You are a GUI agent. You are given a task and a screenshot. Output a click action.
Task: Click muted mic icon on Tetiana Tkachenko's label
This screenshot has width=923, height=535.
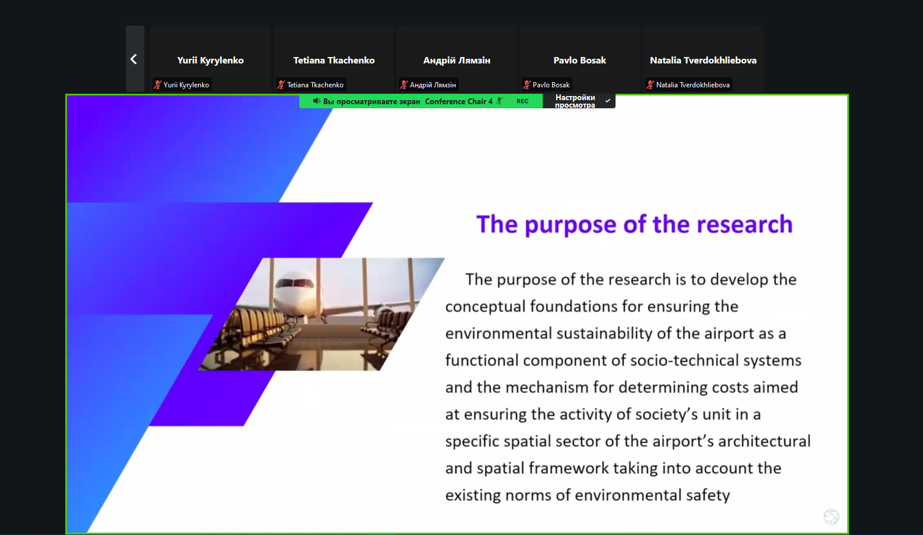281,85
